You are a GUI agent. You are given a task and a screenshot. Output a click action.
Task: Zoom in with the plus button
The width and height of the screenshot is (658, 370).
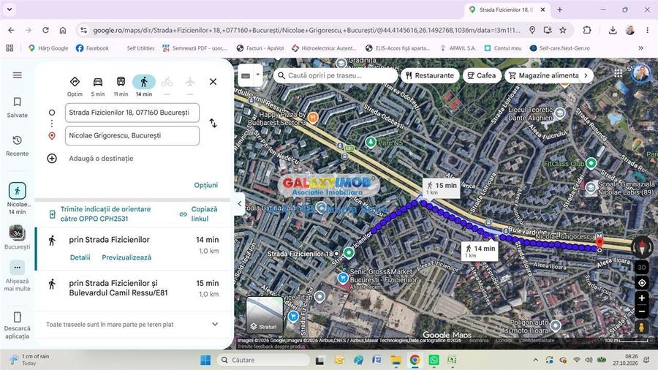tap(642, 298)
